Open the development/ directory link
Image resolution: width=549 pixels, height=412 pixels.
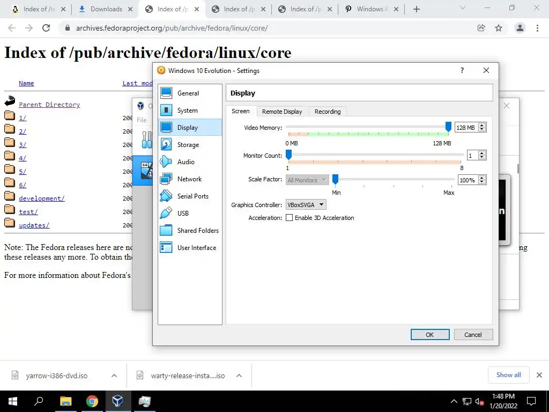pos(42,198)
